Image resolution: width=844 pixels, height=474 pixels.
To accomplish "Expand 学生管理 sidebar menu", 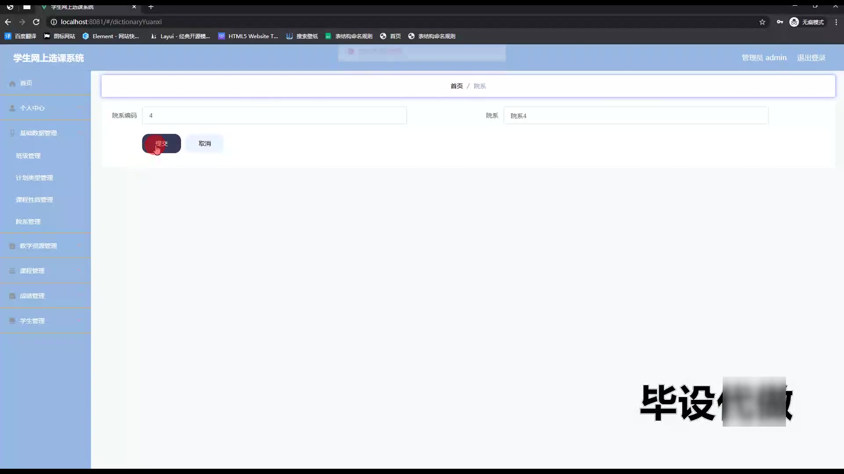I will tap(45, 321).
